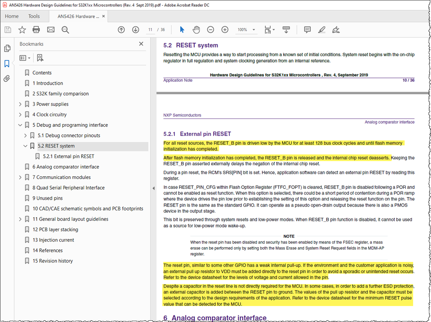Expand 3 Power supplies bookmark
431x322 pixels.
click(x=20, y=104)
